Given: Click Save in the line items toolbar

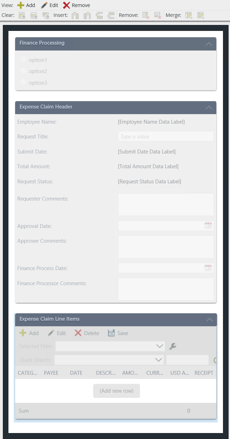Looking at the screenshot, I should (118, 333).
